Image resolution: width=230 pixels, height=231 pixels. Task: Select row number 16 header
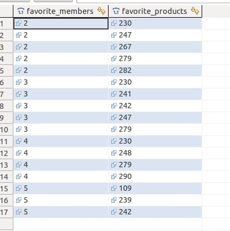(x=6, y=200)
